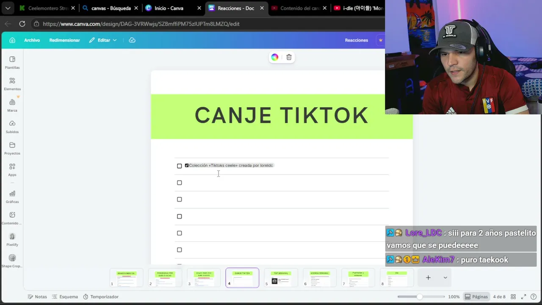Open the Notas panel
Viewport: 542px width, 305px height.
(37, 297)
